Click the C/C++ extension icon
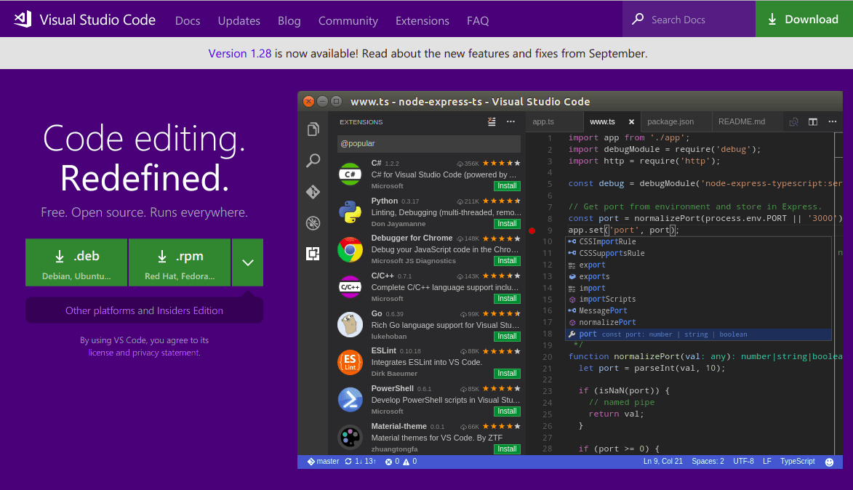This screenshot has width=853, height=490. 350,286
